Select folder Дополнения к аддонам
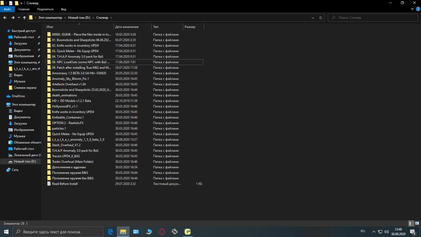This screenshot has width=421, height=237. tap(68, 167)
